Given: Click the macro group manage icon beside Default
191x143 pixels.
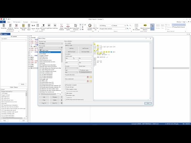Looking at the screenshot, I should pos(62,48).
